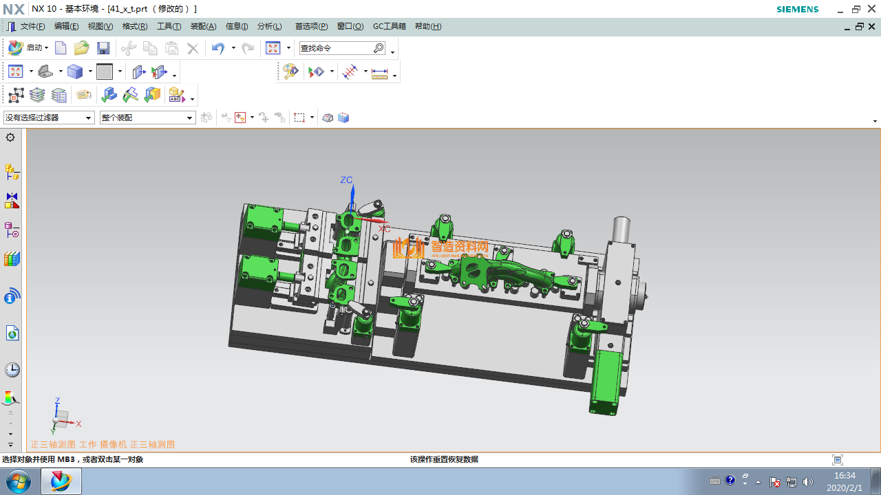
Task: Click the Edit Object Display palette icon
Action: click(290, 72)
